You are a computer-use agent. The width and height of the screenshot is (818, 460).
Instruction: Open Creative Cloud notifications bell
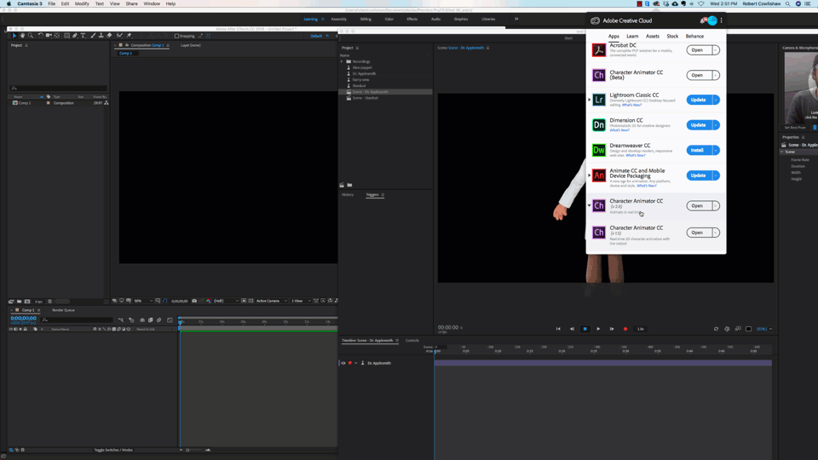tap(703, 20)
